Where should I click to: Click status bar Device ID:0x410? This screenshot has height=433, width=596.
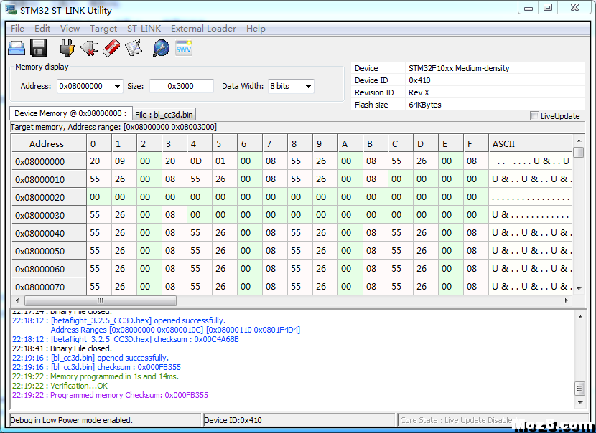(x=299, y=420)
